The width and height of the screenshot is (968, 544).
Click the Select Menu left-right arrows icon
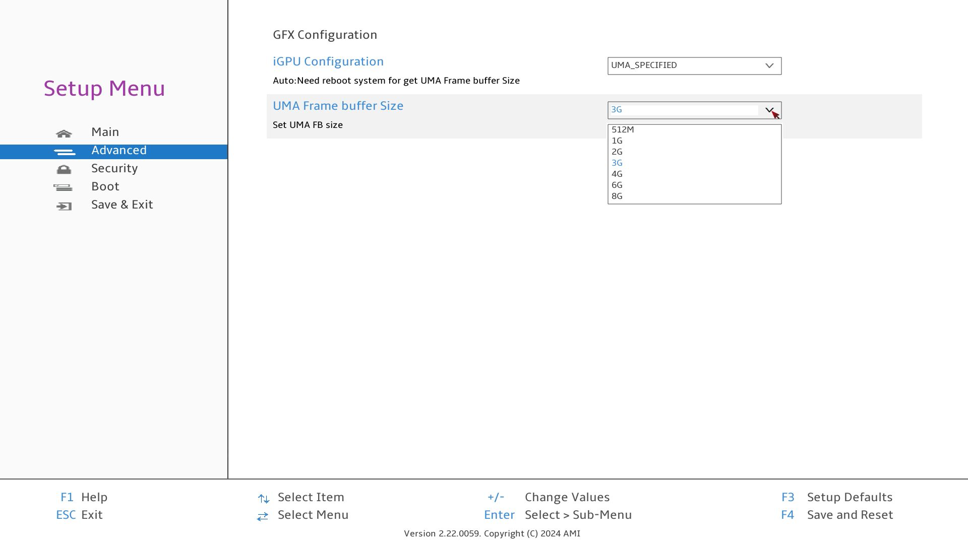pos(262,516)
